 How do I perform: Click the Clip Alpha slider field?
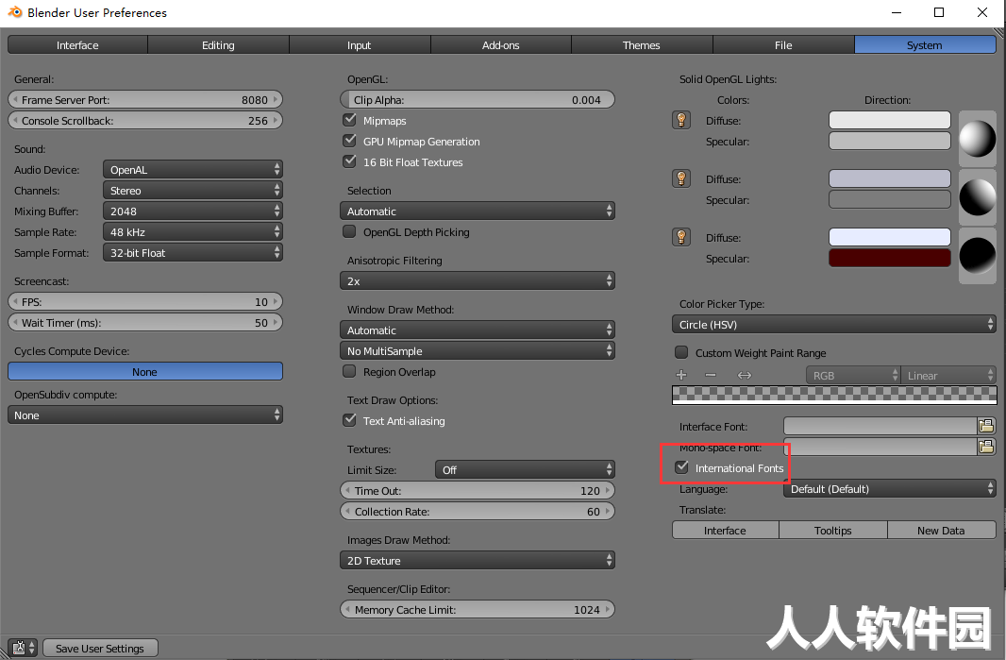[x=478, y=99]
